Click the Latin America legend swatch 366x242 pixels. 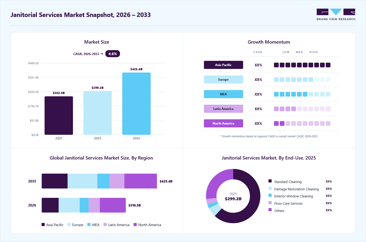coord(105,225)
